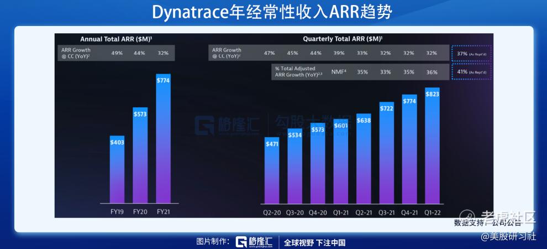
Task: Click the $403 bar value for FY19
Action: tap(117, 143)
